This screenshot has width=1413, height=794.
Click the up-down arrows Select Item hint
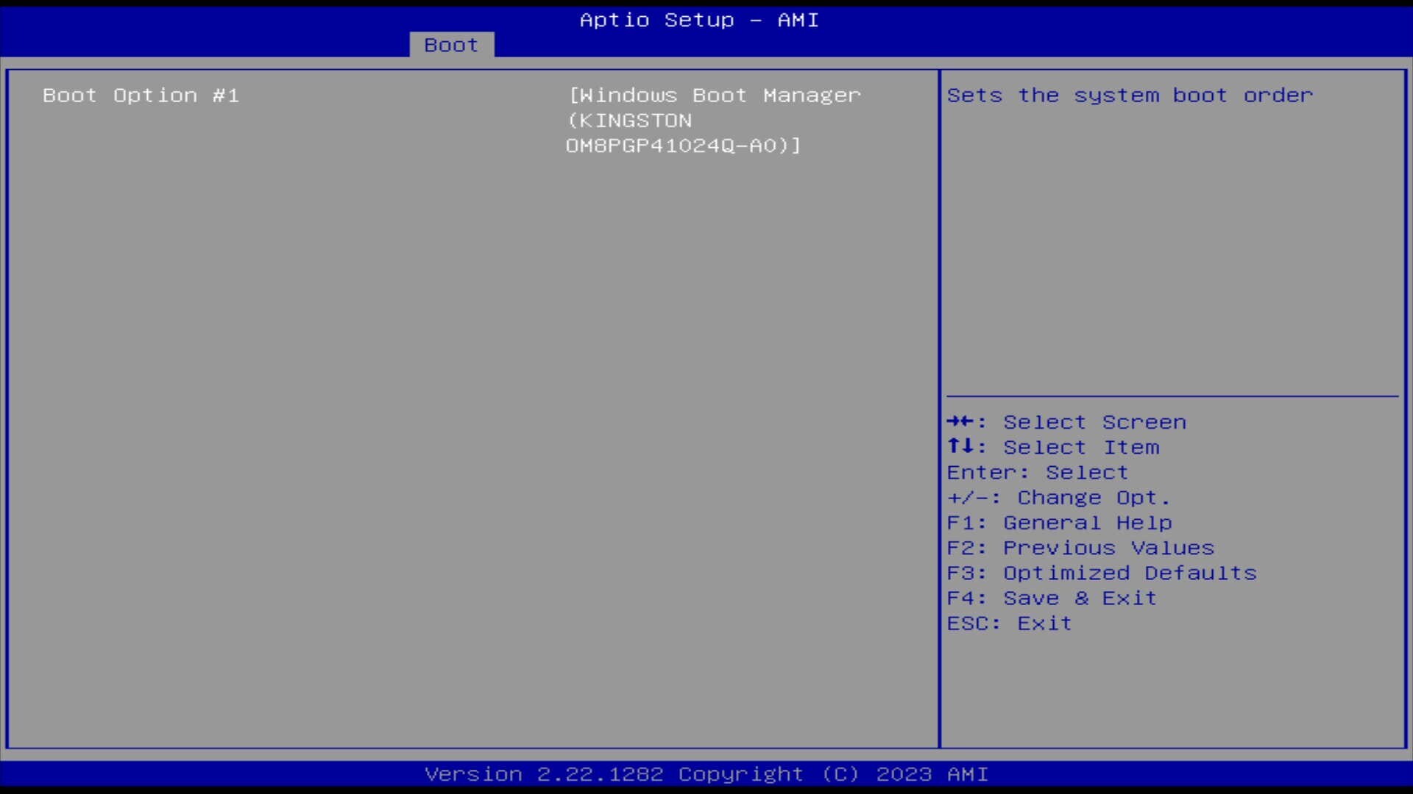coord(1053,447)
